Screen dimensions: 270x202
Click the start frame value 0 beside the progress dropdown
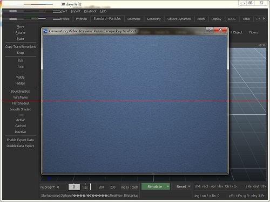tap(58, 187)
